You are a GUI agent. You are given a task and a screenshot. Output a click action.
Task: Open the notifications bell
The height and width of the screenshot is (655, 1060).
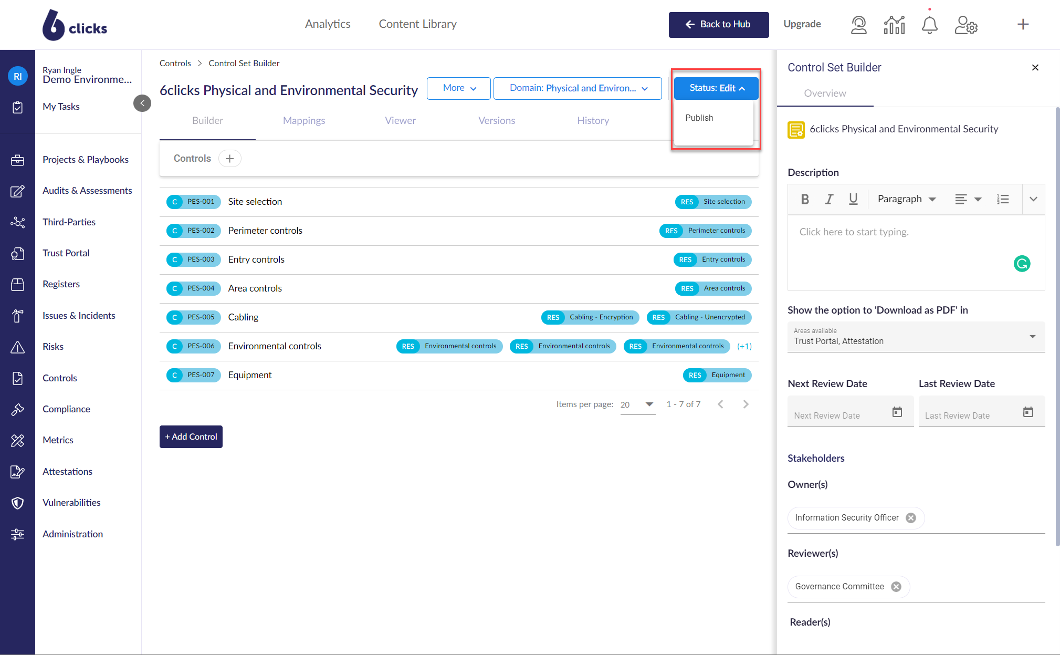point(929,25)
